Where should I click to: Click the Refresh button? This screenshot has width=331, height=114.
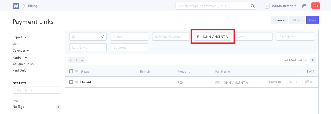click(x=297, y=20)
